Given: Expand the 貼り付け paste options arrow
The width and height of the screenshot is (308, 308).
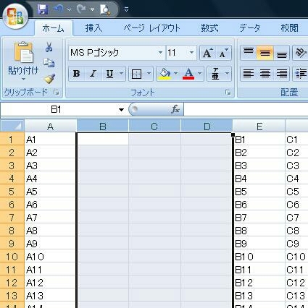Looking at the screenshot, I should 23,79.
